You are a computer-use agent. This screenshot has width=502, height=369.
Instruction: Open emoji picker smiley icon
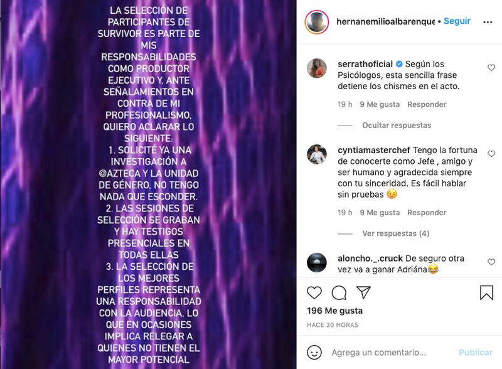click(314, 352)
